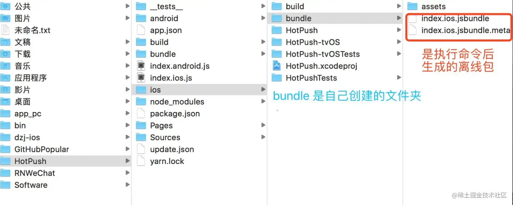
Task: Expand the ios folder chevron
Action: point(263,90)
